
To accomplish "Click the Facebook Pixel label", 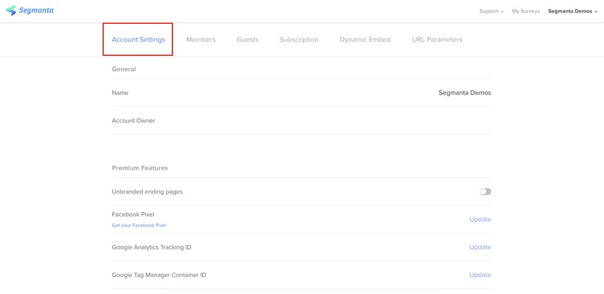I will [133, 214].
